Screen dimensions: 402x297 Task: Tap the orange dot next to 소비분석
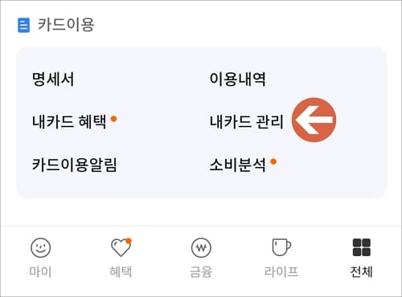pos(273,161)
